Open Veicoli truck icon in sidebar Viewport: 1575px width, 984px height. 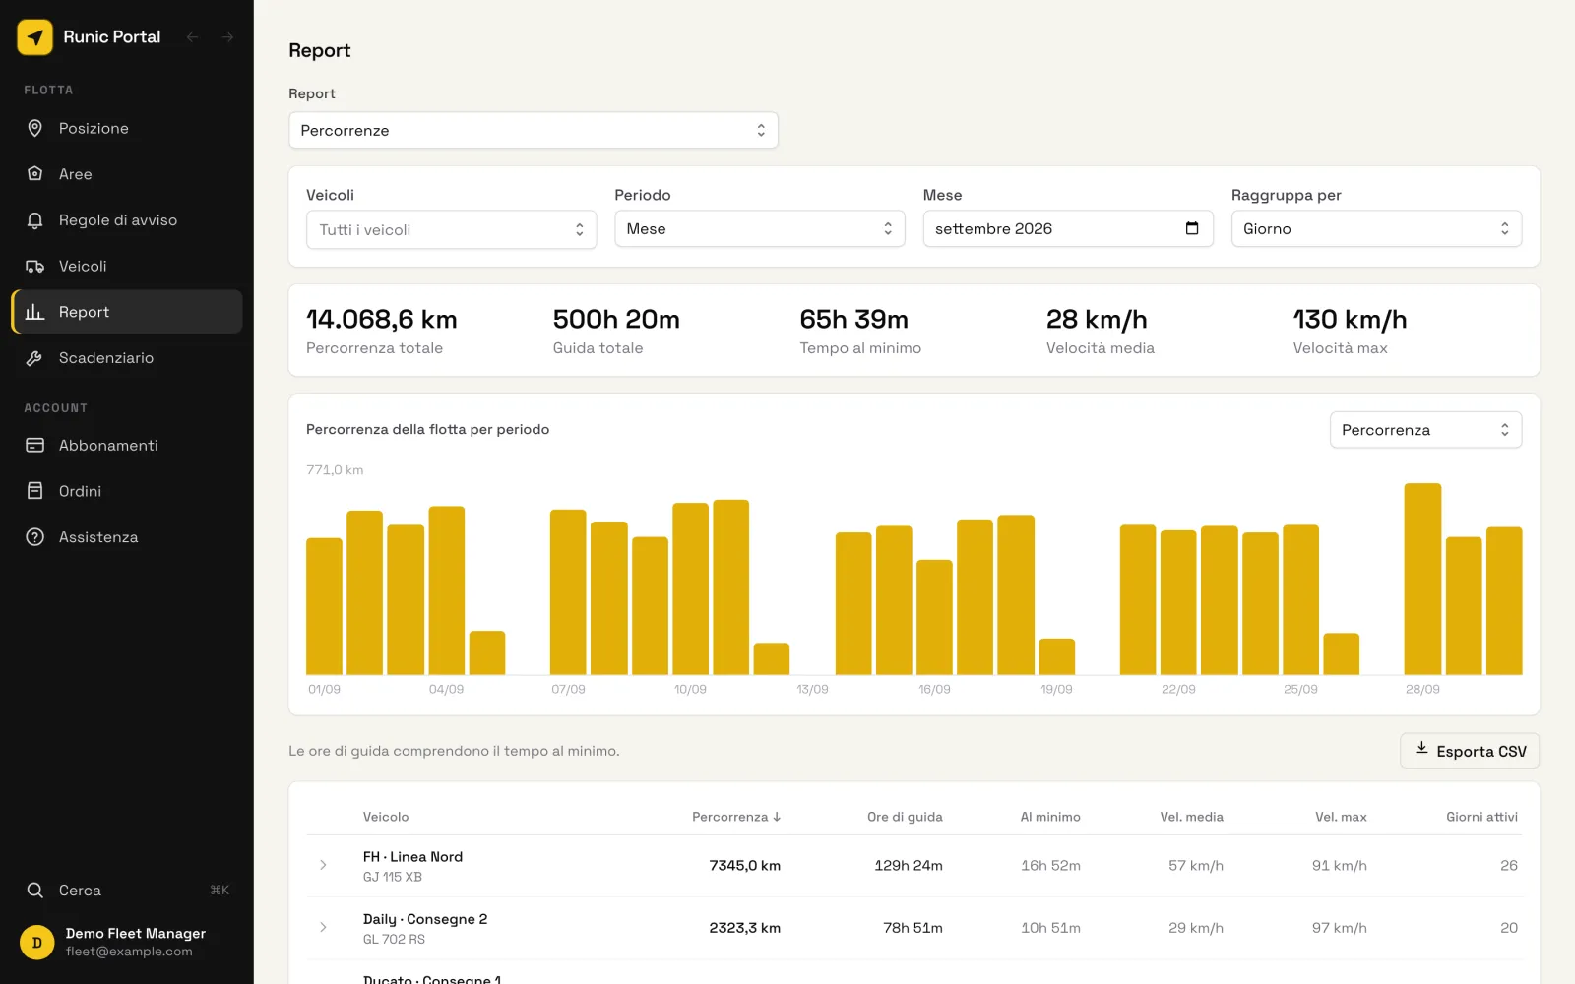pos(35,266)
